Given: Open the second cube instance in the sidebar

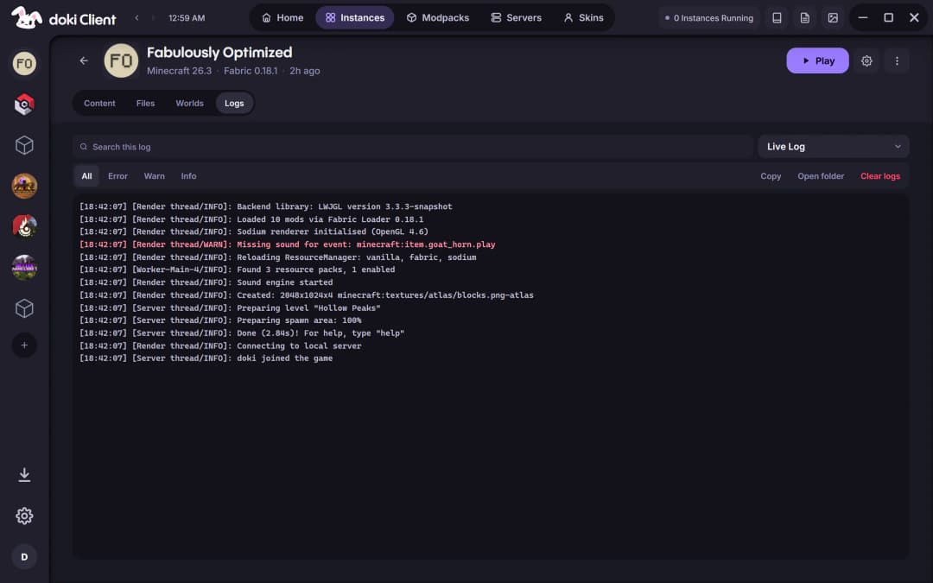Looking at the screenshot, I should coord(24,308).
